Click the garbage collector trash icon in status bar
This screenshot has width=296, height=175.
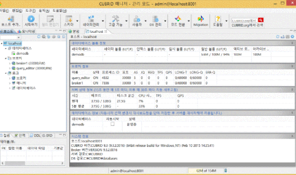tap(225, 171)
